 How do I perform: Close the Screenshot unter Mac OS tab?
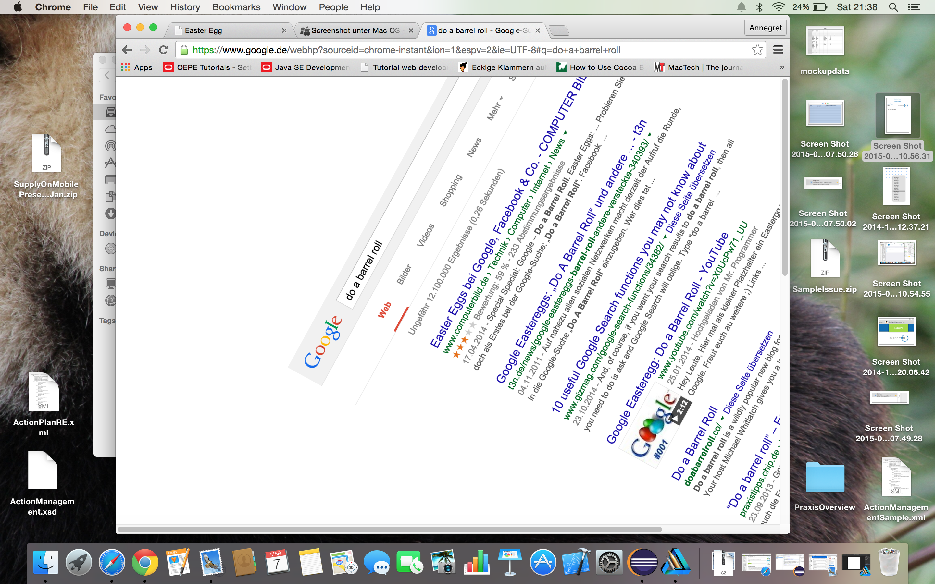(411, 30)
